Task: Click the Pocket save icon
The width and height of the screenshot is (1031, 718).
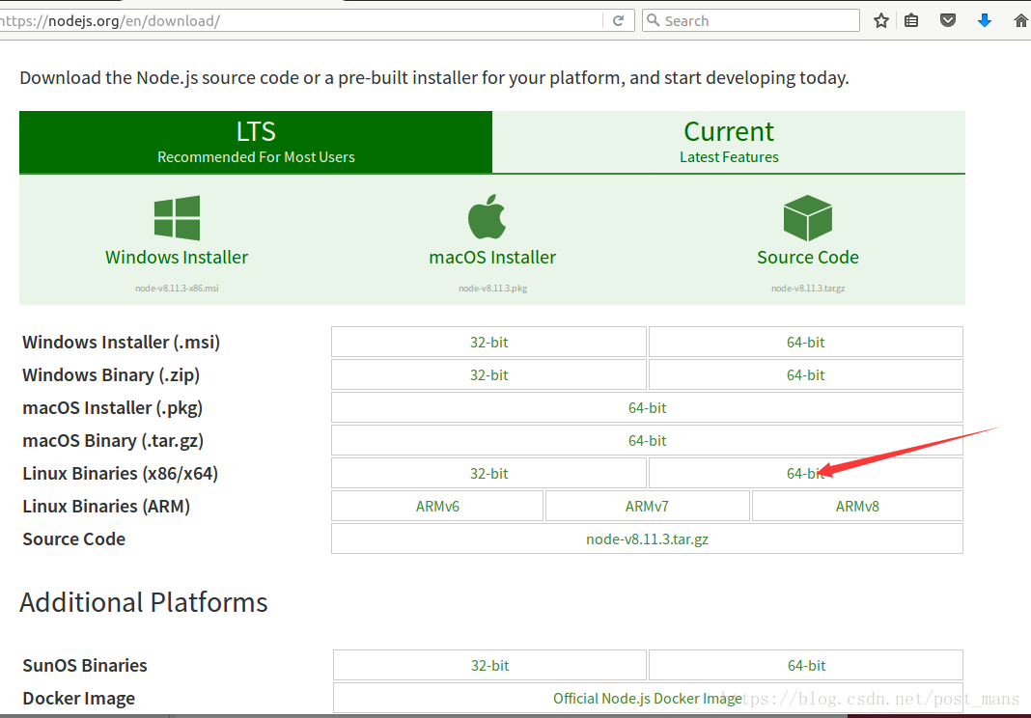Action: pyautogui.click(x=947, y=20)
